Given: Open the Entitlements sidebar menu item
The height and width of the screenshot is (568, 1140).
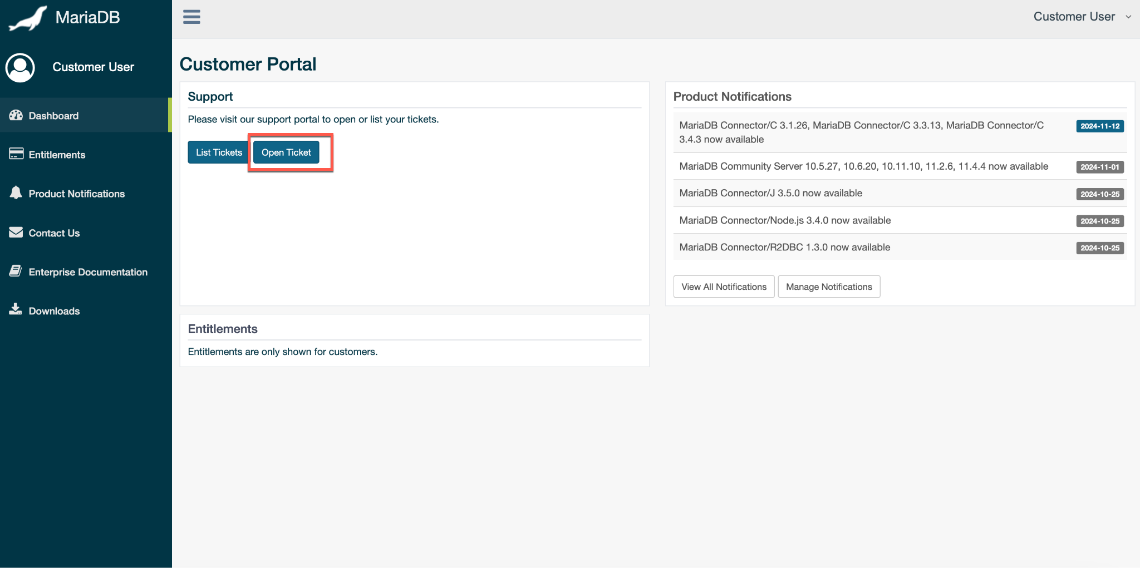Looking at the screenshot, I should (x=57, y=155).
